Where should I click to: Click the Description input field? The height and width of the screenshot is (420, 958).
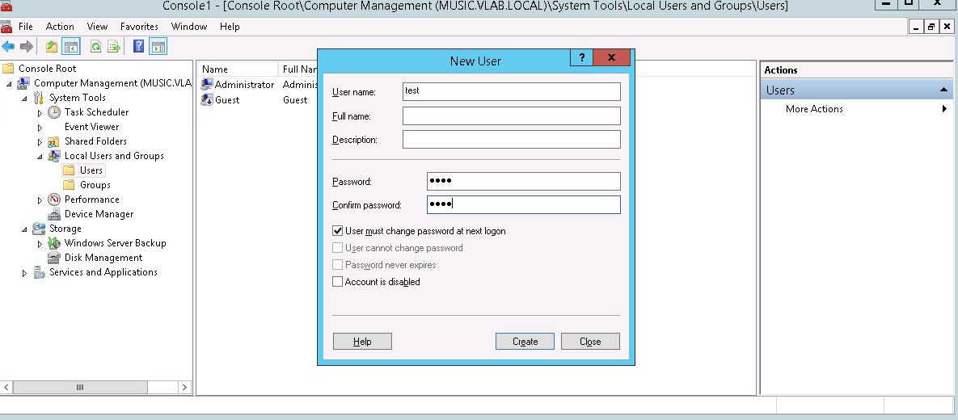[512, 139]
